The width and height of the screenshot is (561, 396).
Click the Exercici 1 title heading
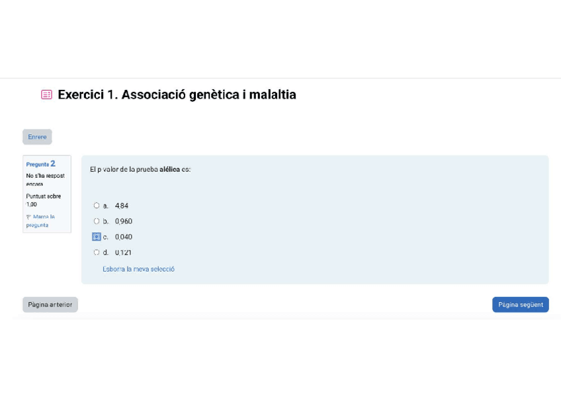(x=177, y=95)
